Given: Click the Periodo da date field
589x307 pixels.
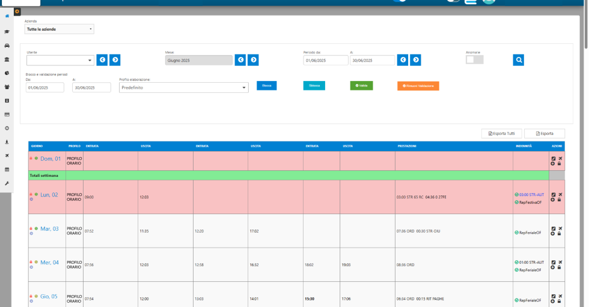Looking at the screenshot, I should pos(326,61).
